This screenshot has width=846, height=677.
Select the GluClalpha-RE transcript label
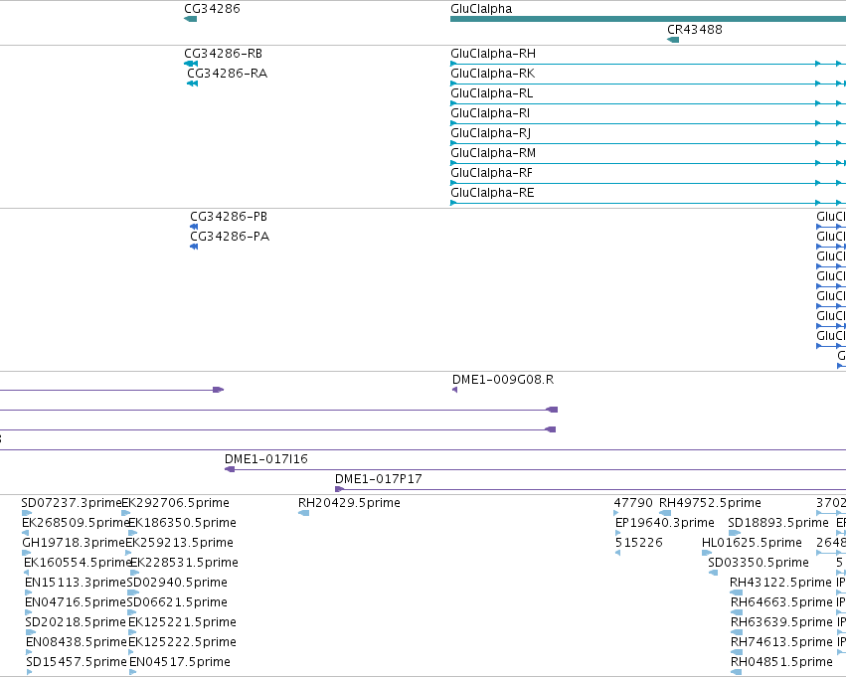[x=492, y=193]
